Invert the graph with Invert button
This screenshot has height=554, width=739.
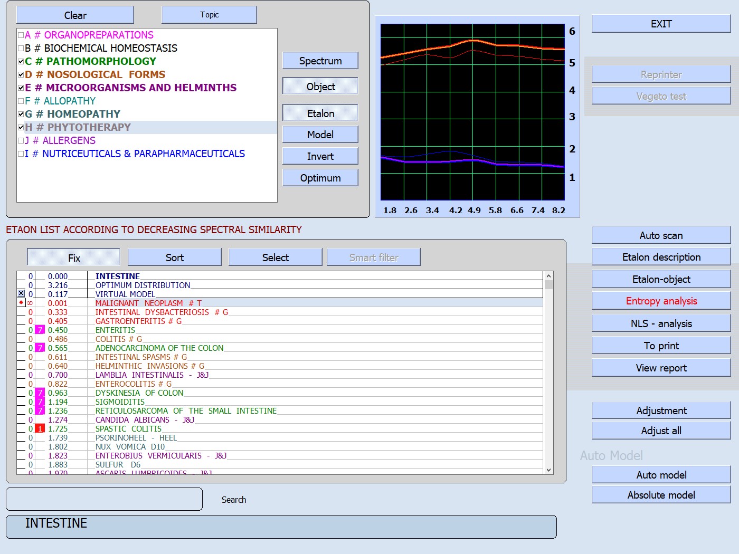[320, 156]
